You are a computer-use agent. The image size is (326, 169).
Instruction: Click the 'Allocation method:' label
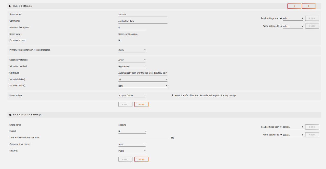[18, 66]
